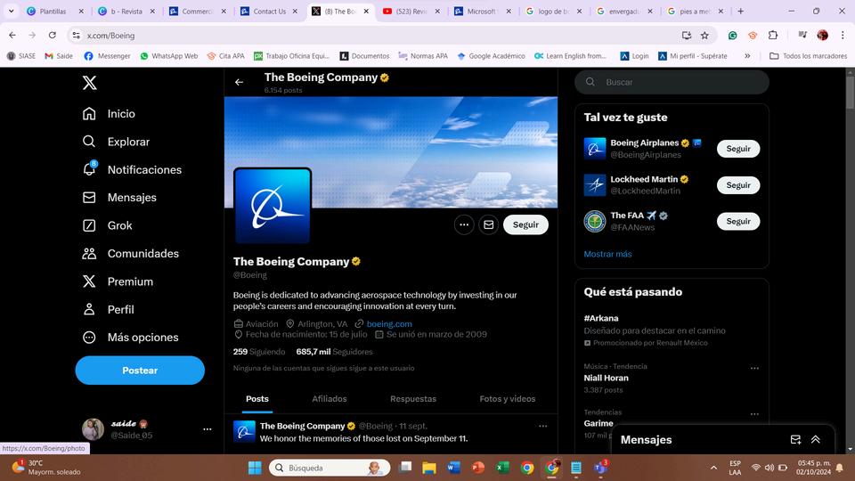Follow The Boeing Company with Seguir
855x481 pixels.
tap(525, 224)
